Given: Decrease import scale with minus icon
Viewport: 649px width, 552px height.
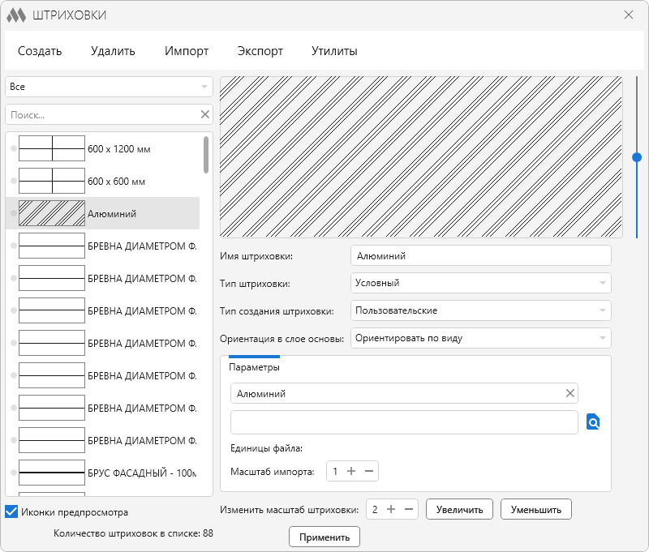Looking at the screenshot, I should 369,471.
